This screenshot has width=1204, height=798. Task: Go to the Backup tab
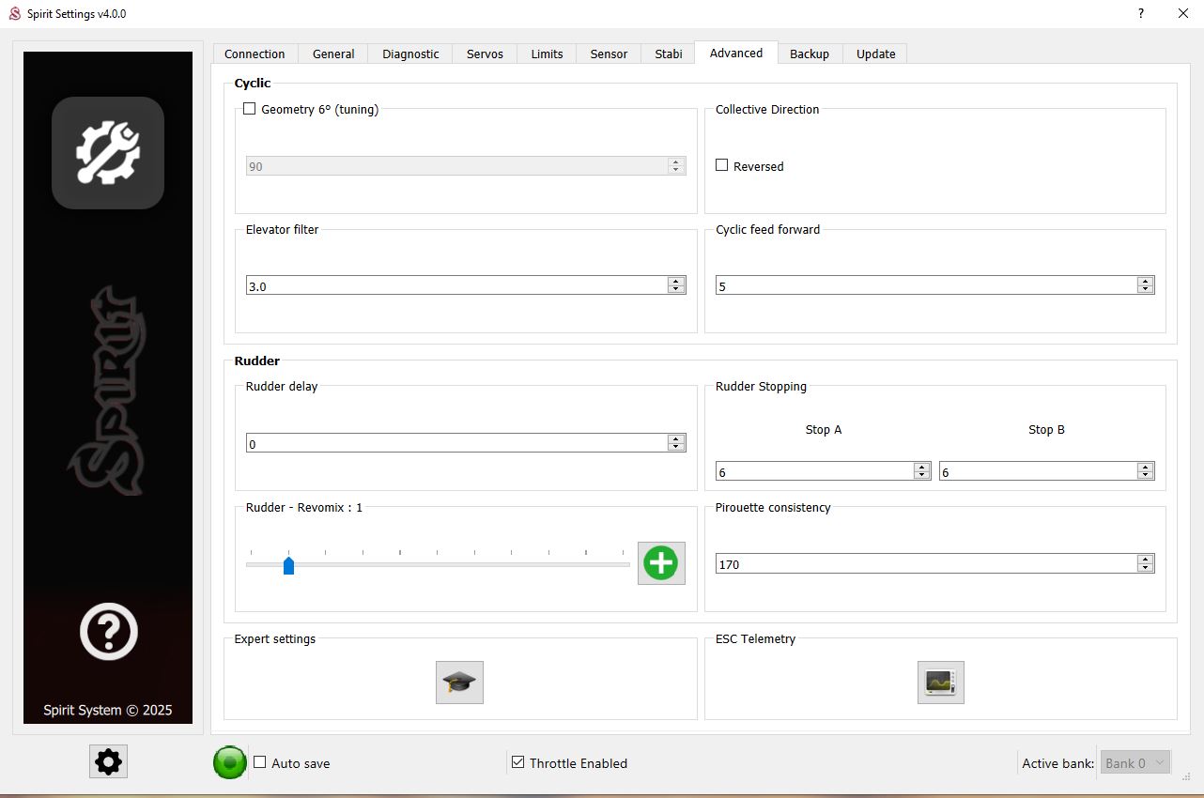click(x=809, y=54)
